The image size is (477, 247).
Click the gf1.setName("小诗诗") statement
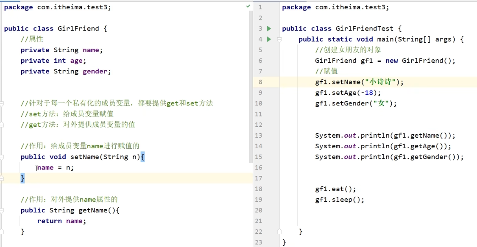click(x=359, y=82)
